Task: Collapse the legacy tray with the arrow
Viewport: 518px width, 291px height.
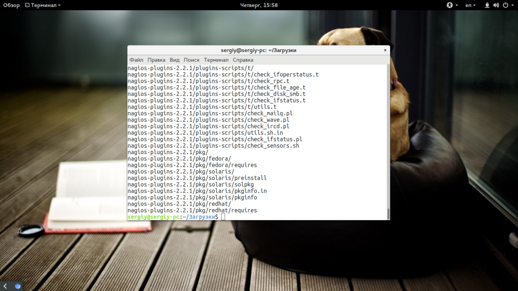Action: tap(5, 286)
